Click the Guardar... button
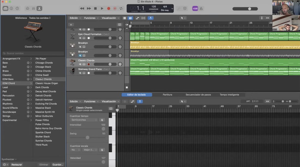Image resolution: width=300 pixels, height=167 pixels. (58, 165)
